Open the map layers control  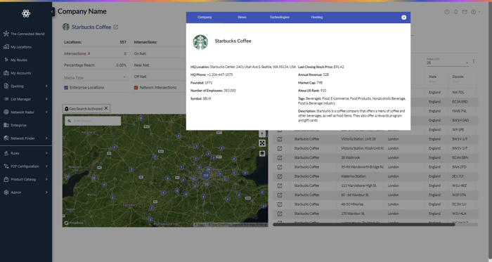(262, 154)
